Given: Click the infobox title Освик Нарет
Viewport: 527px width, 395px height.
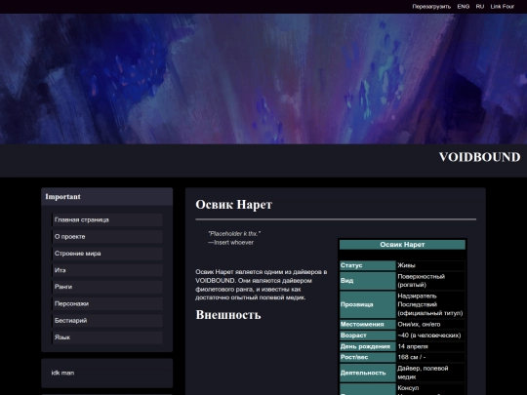Looking at the screenshot, I should (402, 245).
